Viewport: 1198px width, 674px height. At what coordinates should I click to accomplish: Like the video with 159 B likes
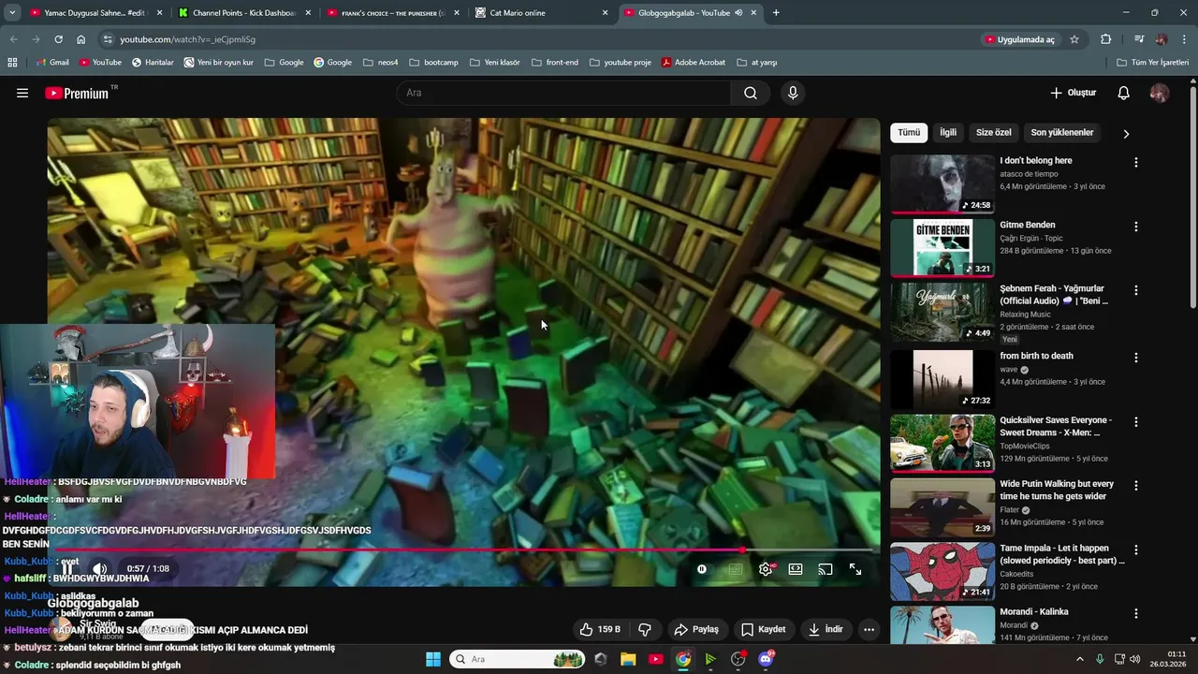coord(600,629)
